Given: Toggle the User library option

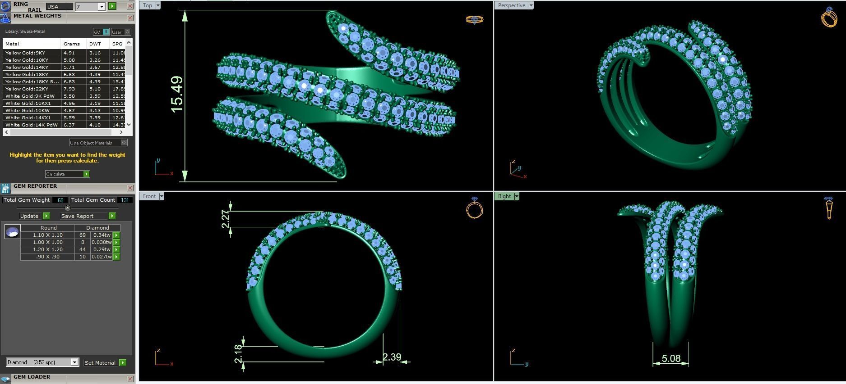Looking at the screenshot, I should (x=121, y=32).
